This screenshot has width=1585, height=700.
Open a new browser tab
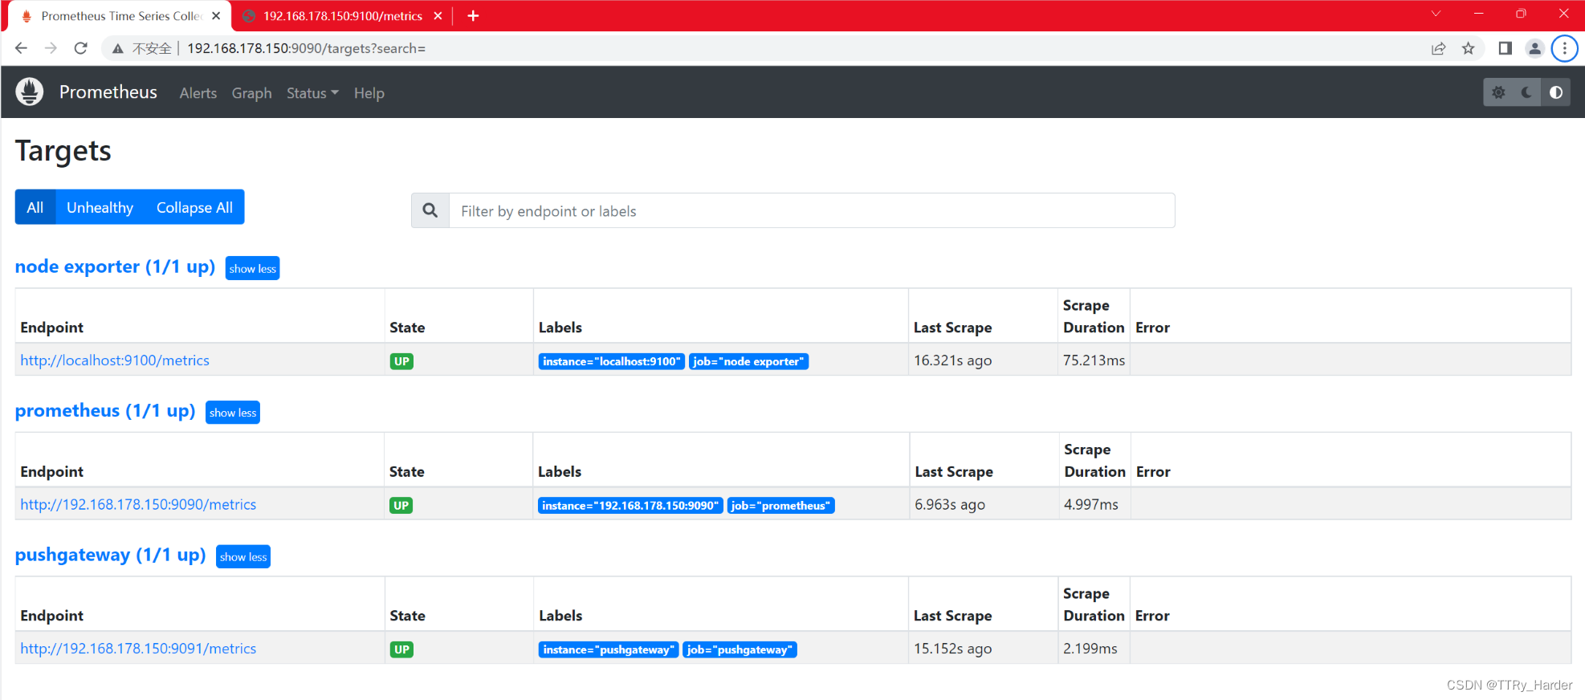tap(473, 16)
